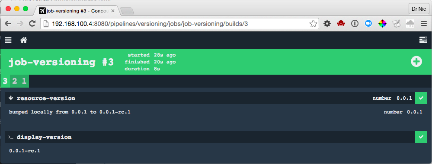Click the notepad pencil extension icon

[397, 24]
